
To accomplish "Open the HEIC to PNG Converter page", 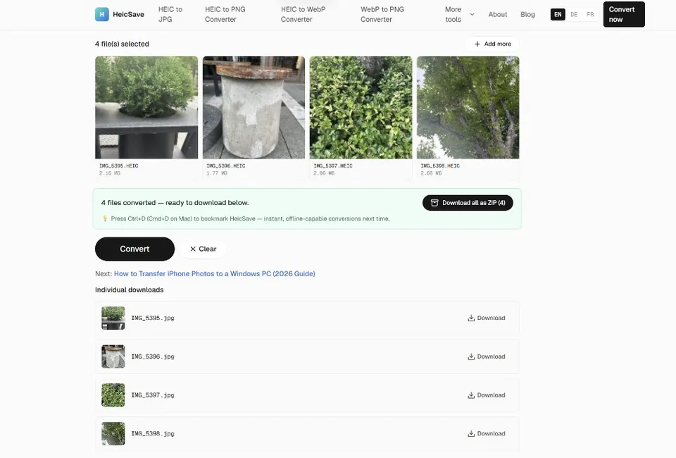I will (225, 14).
